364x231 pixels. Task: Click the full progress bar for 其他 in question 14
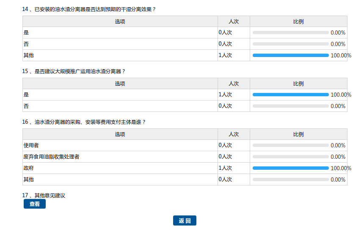[x=290, y=55]
